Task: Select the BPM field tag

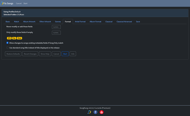Action: tap(9, 38)
